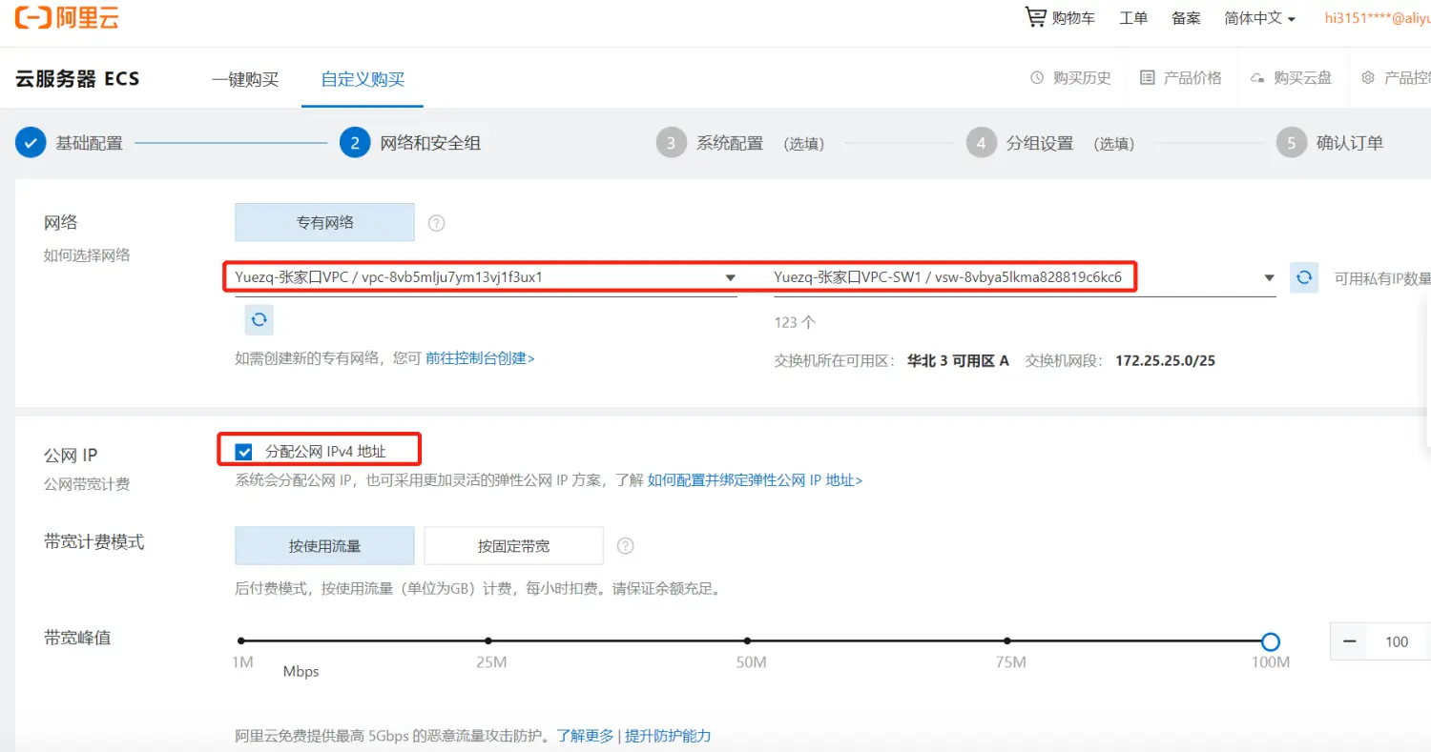
Task: Refresh the VPC list below the VPC dropdown
Action: click(x=259, y=320)
